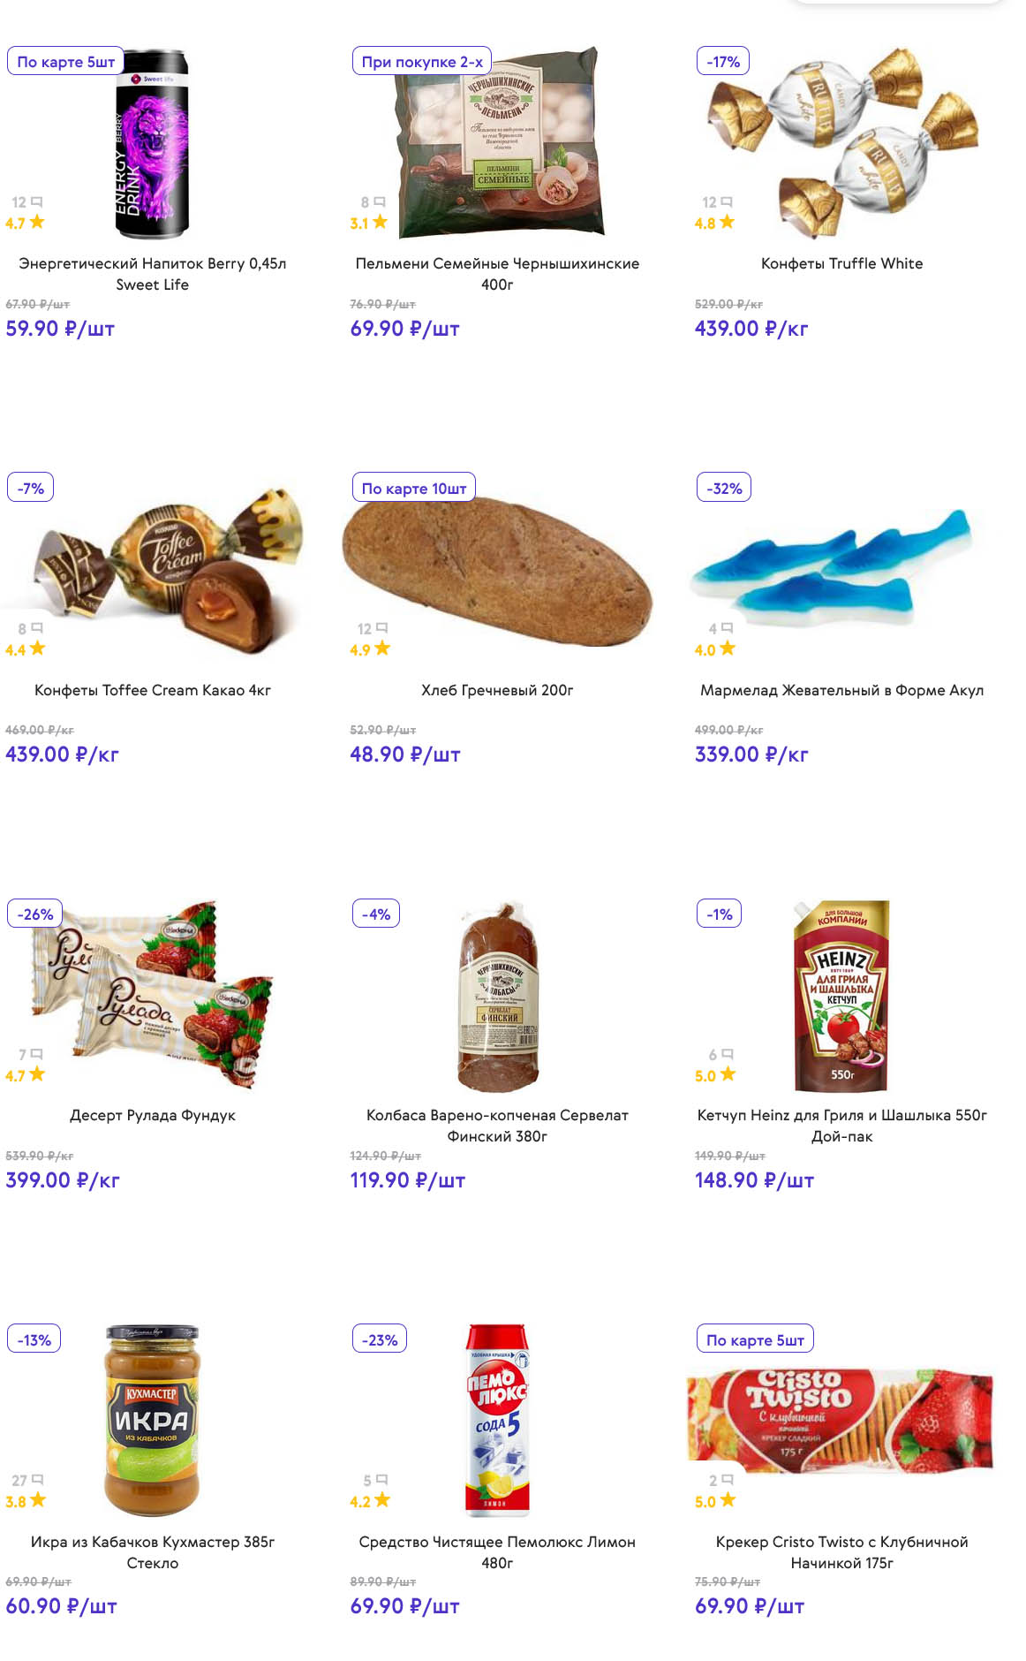
Task: Open the Сервелат Финский sausage image
Action: coord(498,997)
